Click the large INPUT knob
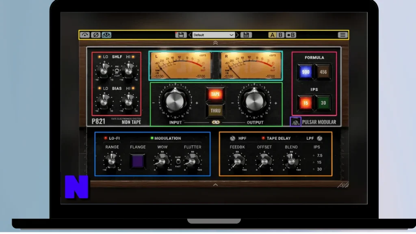This screenshot has width=416, height=234. tap(175, 102)
